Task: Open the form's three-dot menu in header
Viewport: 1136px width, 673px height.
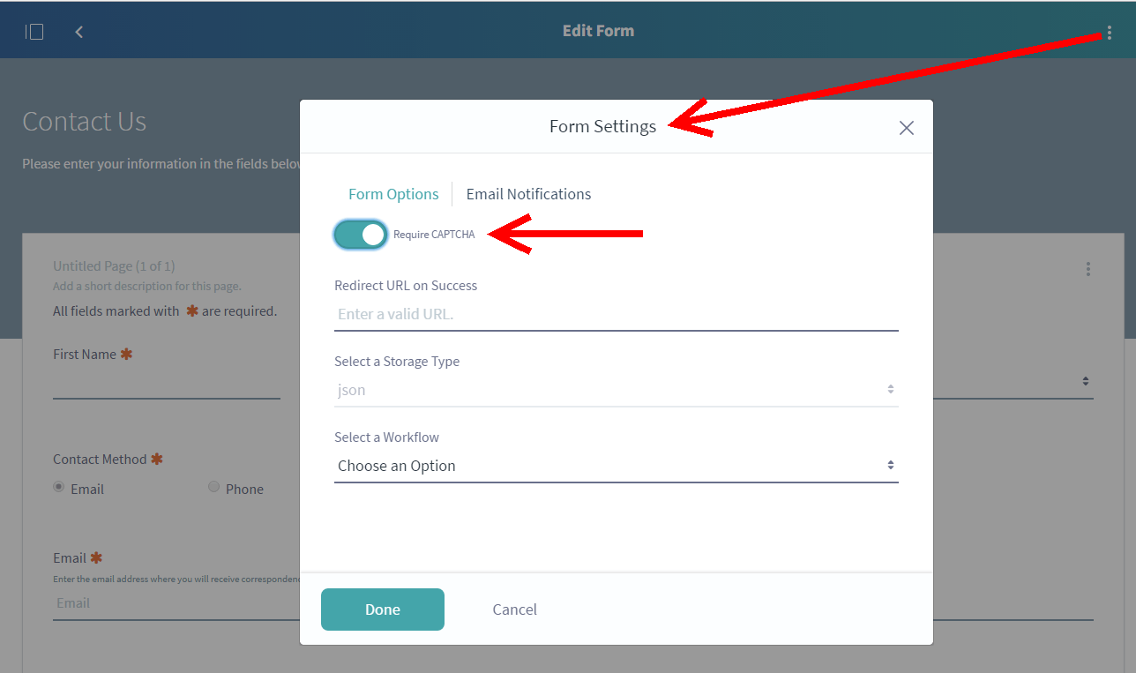Action: (x=1109, y=34)
